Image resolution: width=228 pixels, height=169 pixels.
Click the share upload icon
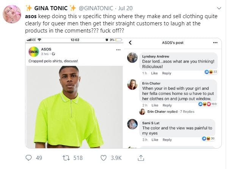coord(140,158)
